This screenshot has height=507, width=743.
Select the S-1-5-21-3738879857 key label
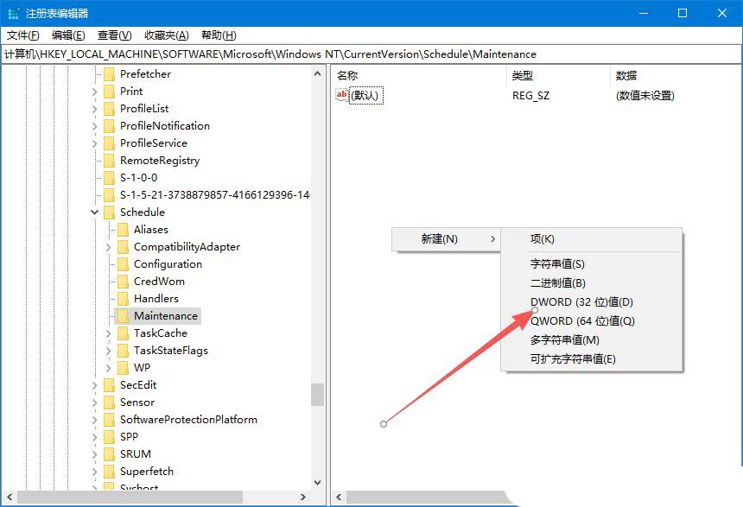(214, 195)
